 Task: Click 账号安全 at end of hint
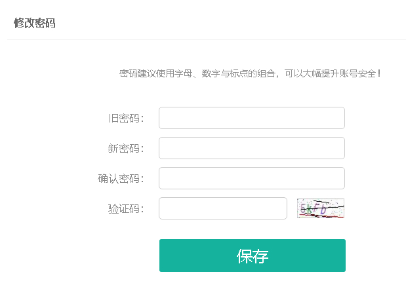[x=357, y=73]
